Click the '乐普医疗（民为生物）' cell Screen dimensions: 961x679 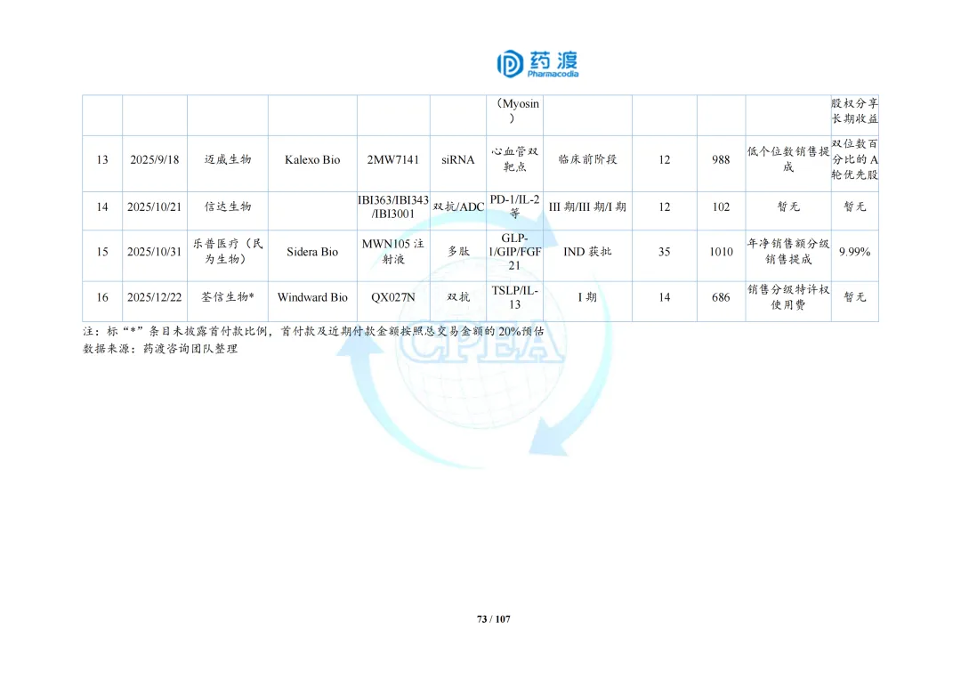pyautogui.click(x=228, y=255)
